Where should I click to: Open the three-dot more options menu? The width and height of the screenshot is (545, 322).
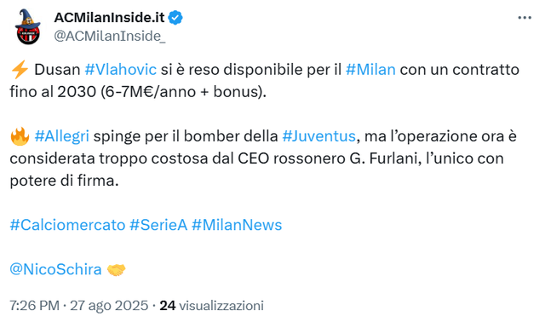click(x=525, y=17)
